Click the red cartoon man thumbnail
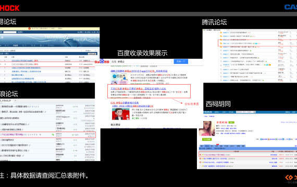 point(121,114)
